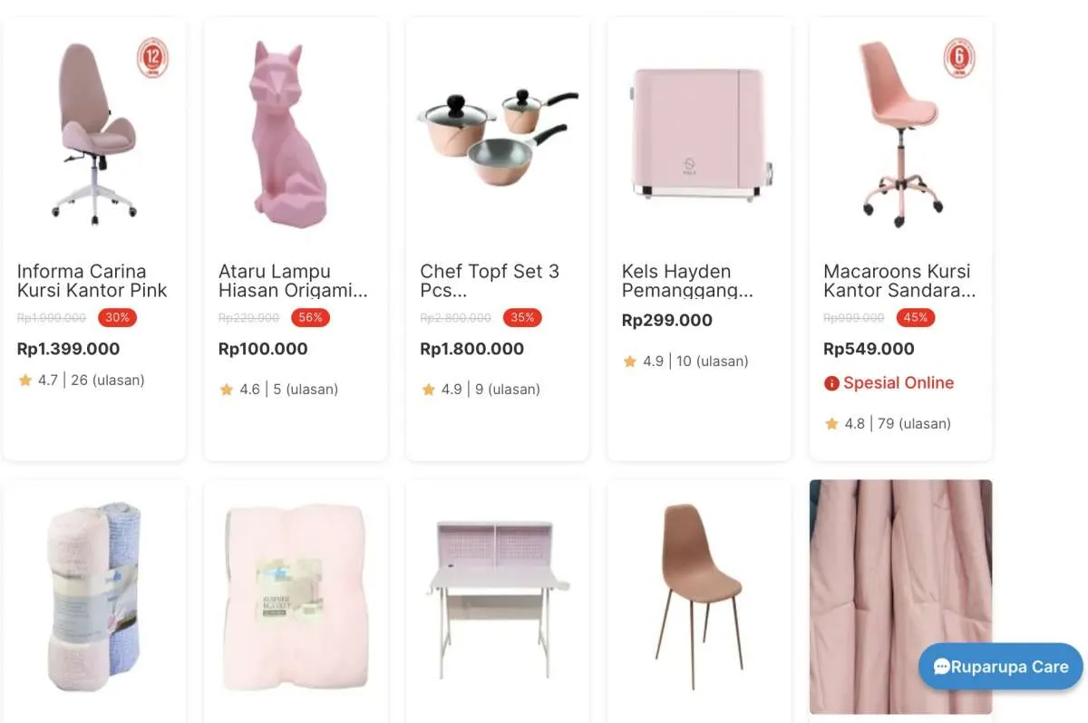1088x723 pixels.
Task: Open the Ruparupa Care chat icon
Action: click(x=942, y=667)
